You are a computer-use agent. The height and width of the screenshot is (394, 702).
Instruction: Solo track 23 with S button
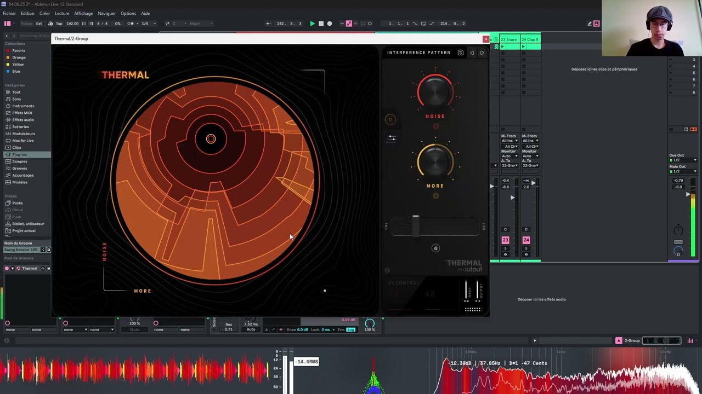tap(505, 248)
